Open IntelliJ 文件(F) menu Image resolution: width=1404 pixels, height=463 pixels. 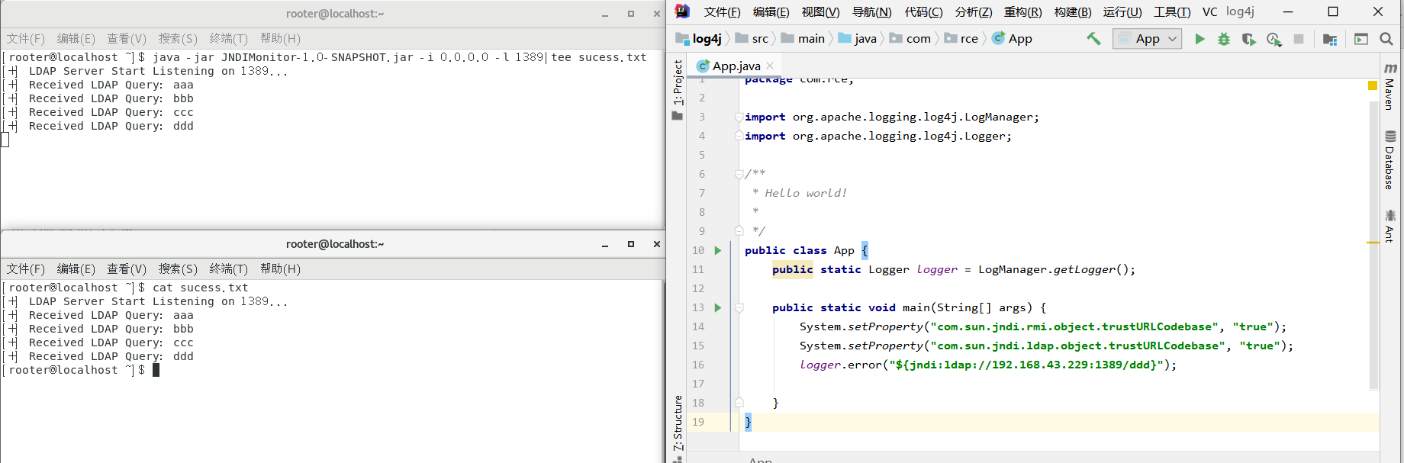point(722,11)
